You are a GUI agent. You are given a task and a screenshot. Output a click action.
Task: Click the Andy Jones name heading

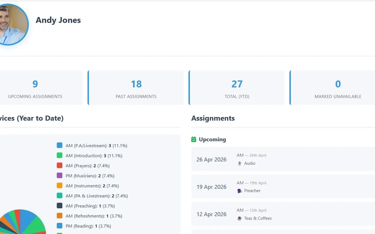58,20
